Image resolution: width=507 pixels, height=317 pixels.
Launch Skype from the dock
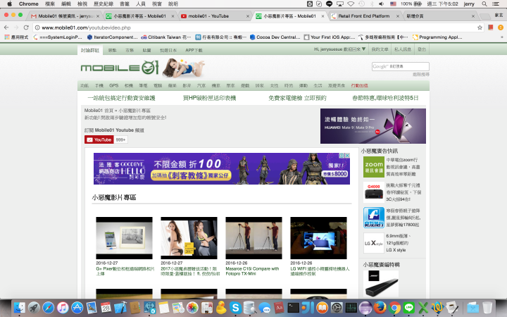(x=236, y=308)
